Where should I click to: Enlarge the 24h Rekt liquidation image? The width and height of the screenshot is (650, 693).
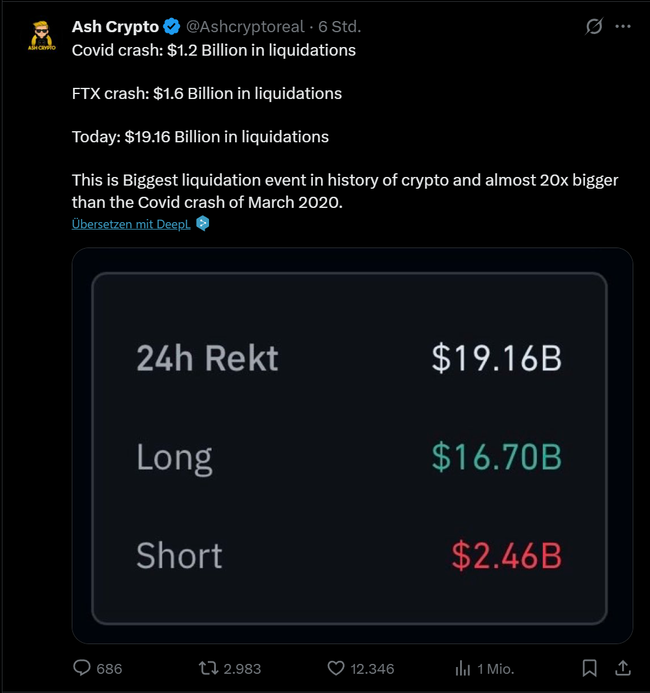[352, 445]
